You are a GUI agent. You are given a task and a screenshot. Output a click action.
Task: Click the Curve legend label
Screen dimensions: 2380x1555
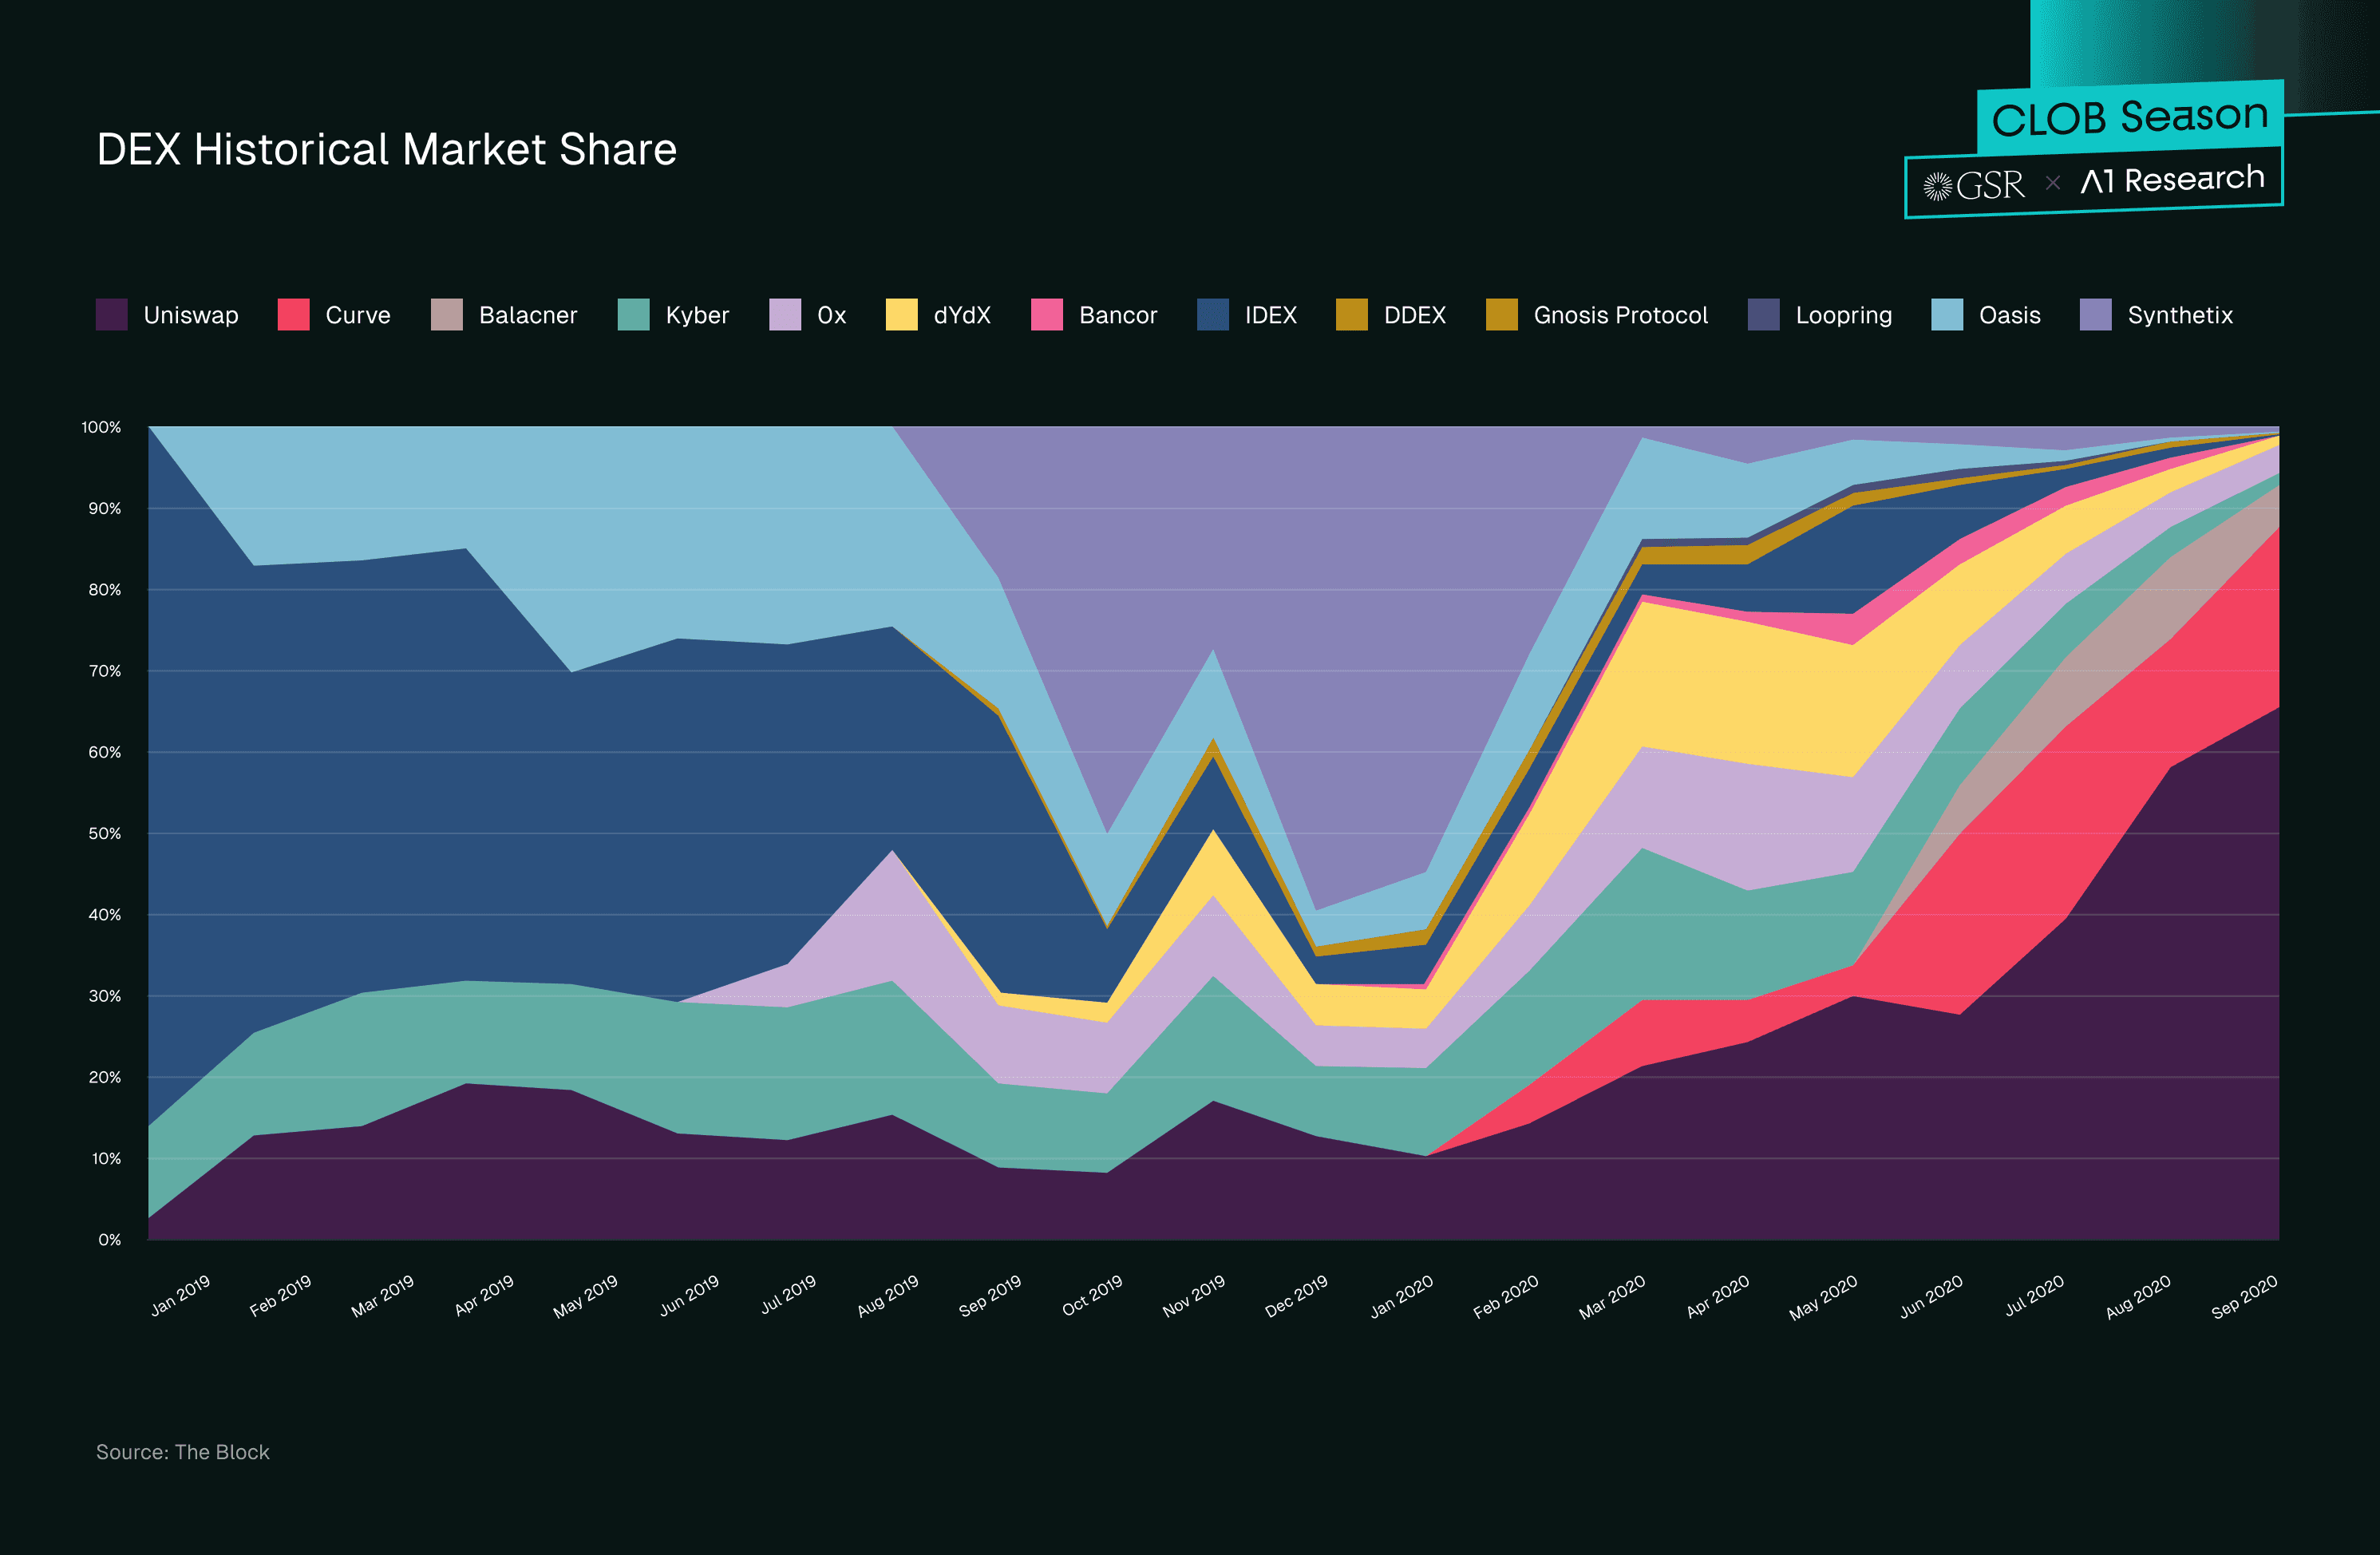point(358,315)
